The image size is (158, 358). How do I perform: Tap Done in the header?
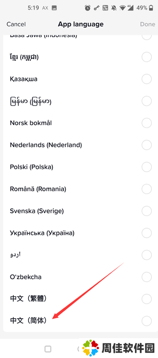pyautogui.click(x=147, y=24)
